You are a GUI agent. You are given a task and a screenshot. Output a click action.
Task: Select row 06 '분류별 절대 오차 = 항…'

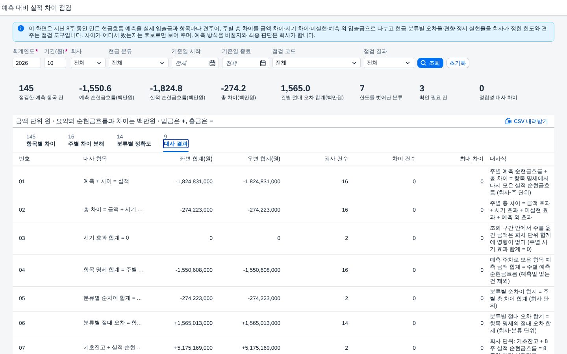(x=283, y=323)
